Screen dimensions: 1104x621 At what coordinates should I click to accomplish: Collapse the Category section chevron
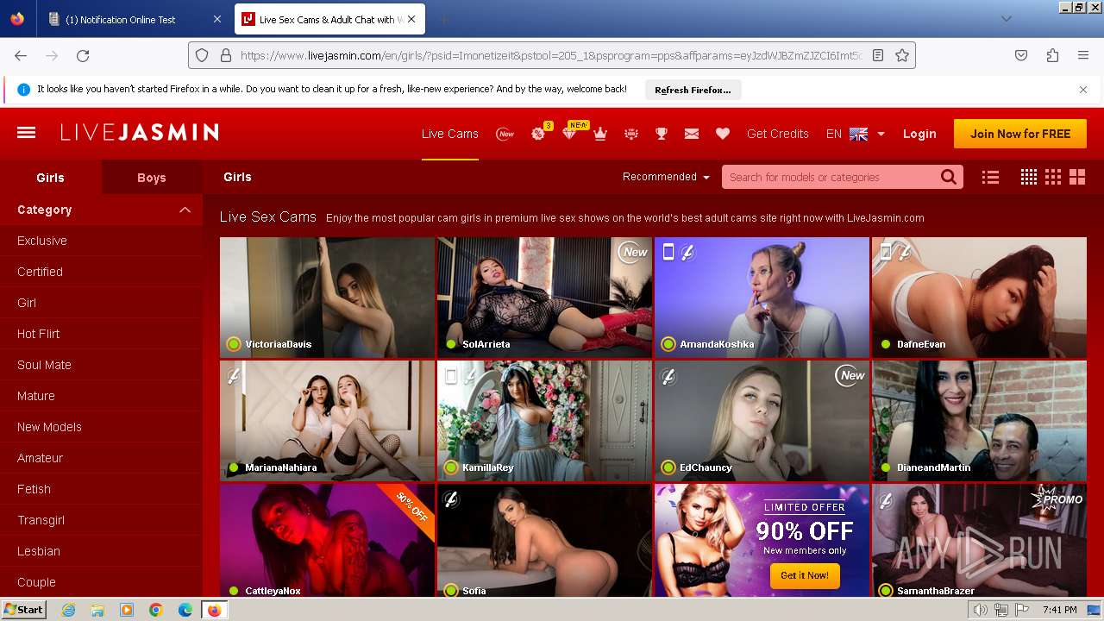[185, 210]
